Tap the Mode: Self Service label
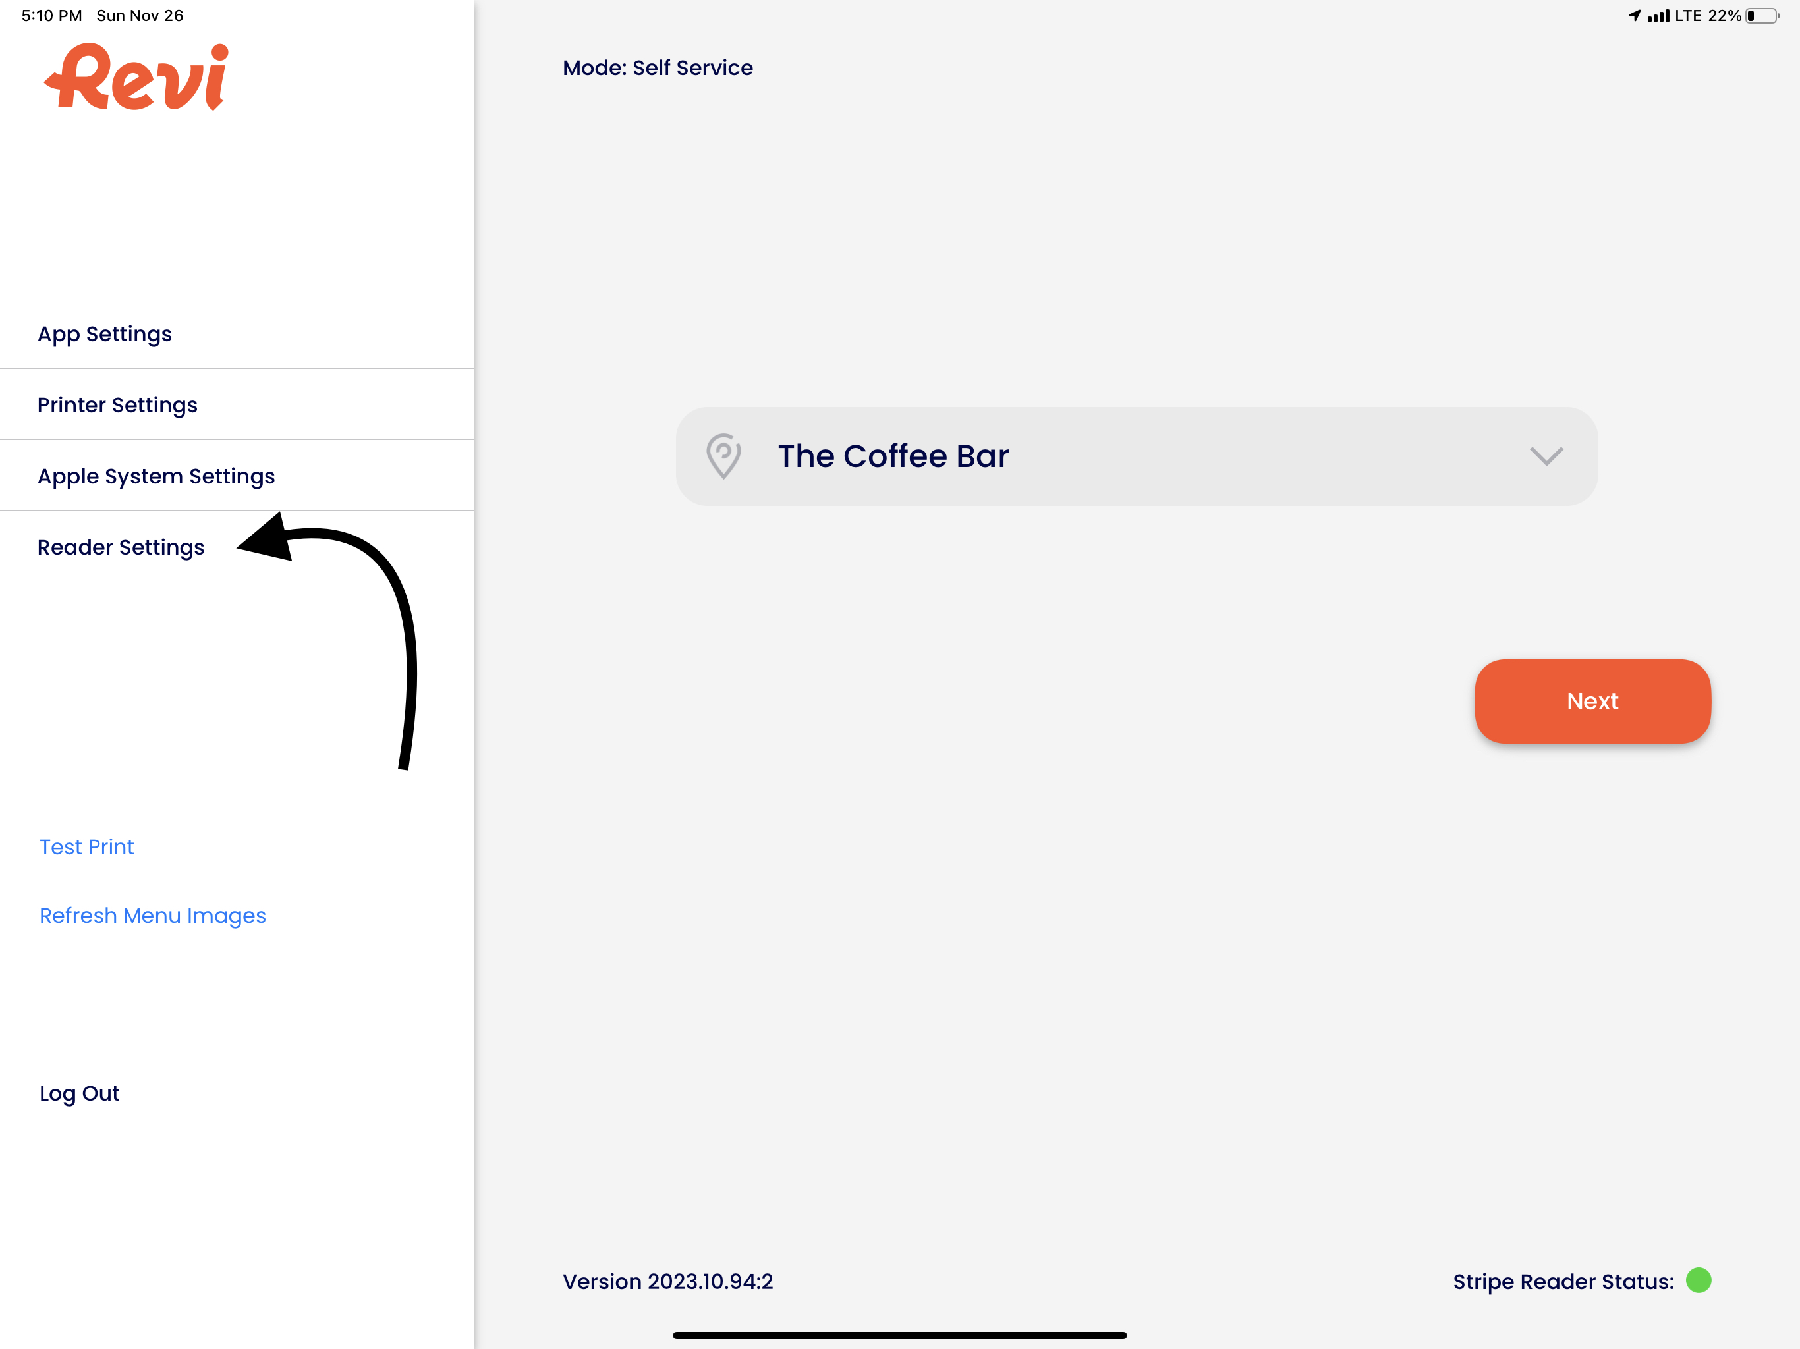 (658, 68)
